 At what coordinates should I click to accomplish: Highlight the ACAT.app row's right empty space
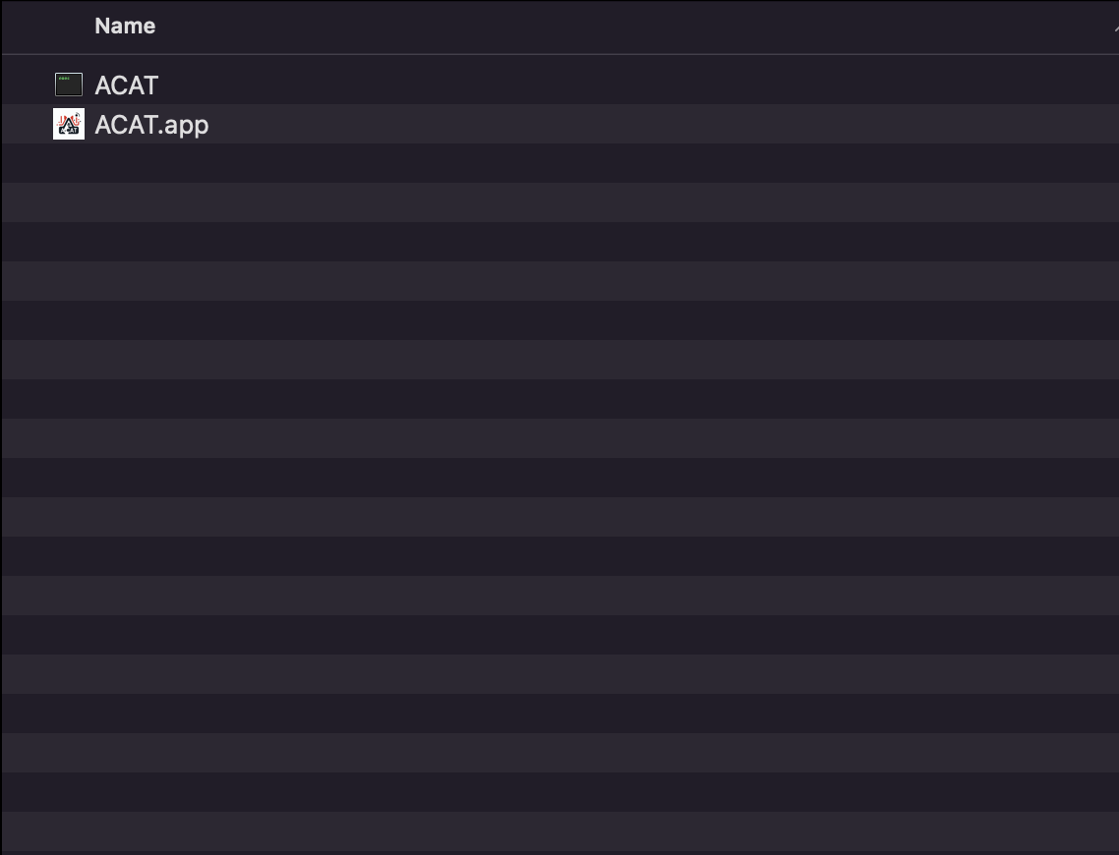pos(664,124)
